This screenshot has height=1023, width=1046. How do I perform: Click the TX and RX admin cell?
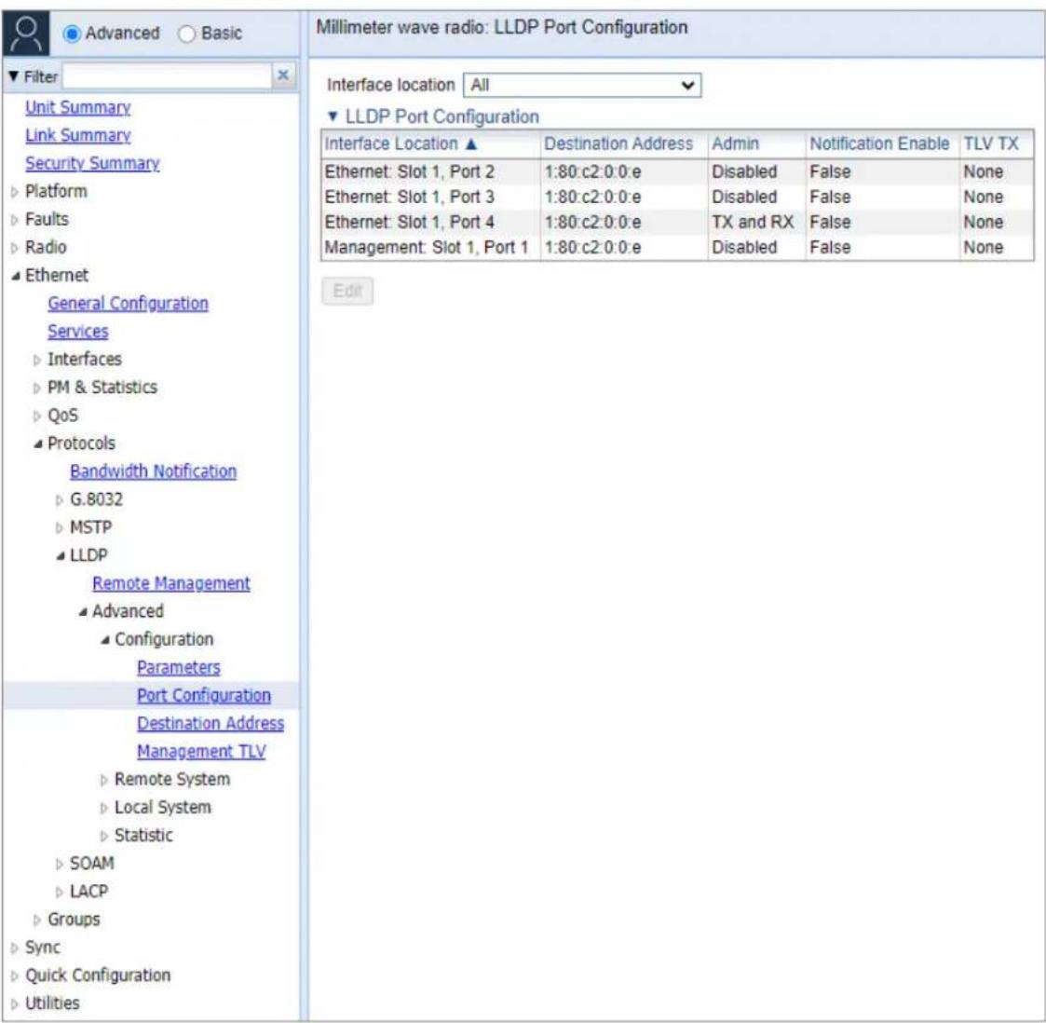click(x=753, y=223)
